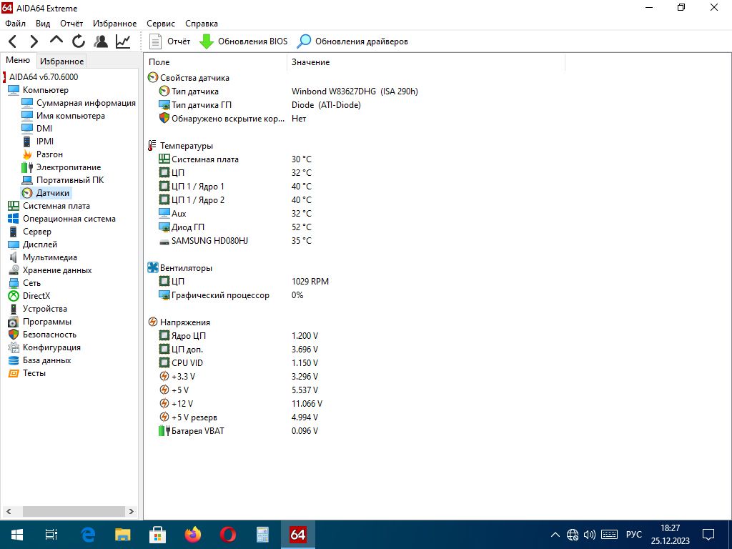The width and height of the screenshot is (732, 549).
Task: Expand the Системная плата category
Action: (56, 206)
